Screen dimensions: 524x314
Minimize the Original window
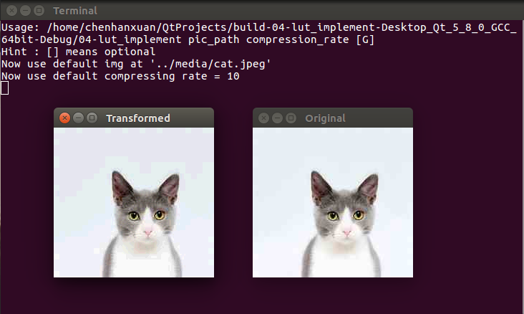(x=277, y=118)
